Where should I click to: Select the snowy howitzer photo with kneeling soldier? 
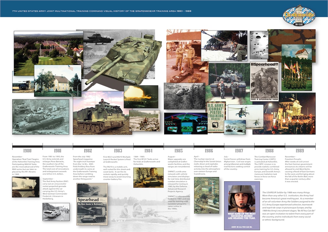pos(224,46)
